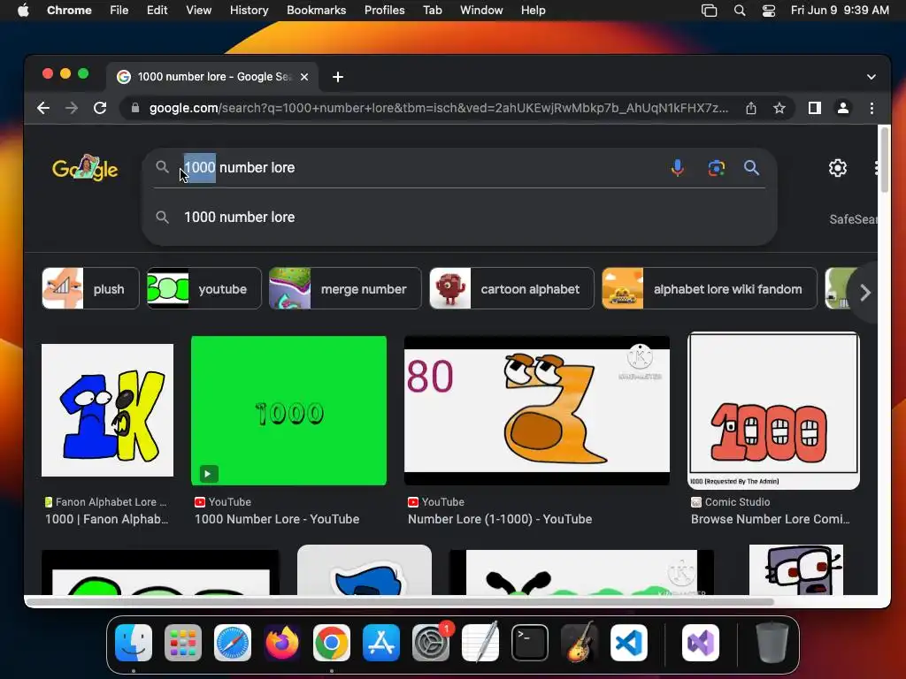This screenshot has width=906, height=679.
Task: Open the Profiles menu
Action: [x=384, y=10]
